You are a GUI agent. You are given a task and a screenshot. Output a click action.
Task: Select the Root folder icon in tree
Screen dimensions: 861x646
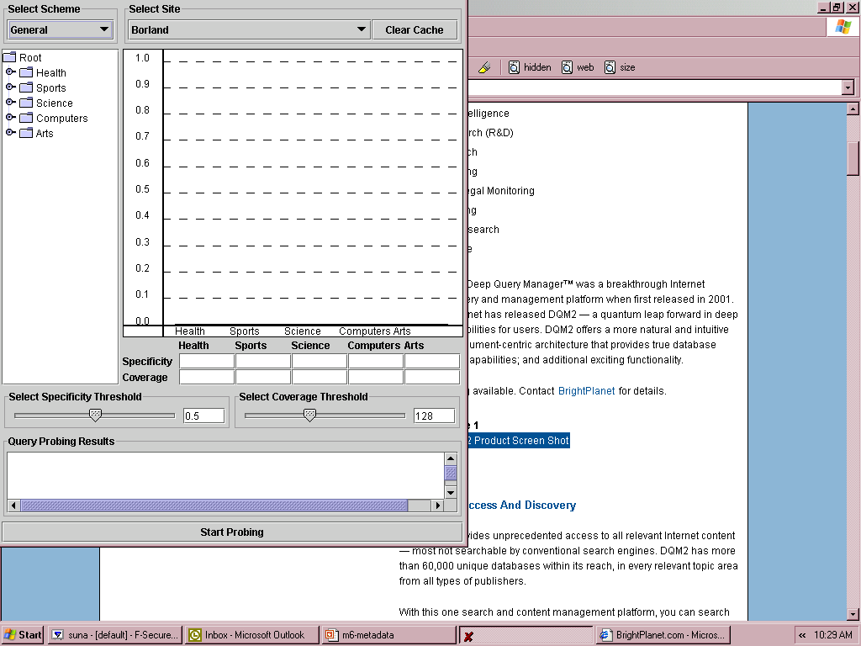pyautogui.click(x=10, y=57)
